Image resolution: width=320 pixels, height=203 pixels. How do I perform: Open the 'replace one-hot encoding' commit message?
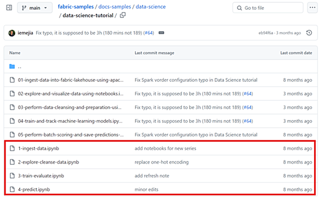(x=162, y=162)
